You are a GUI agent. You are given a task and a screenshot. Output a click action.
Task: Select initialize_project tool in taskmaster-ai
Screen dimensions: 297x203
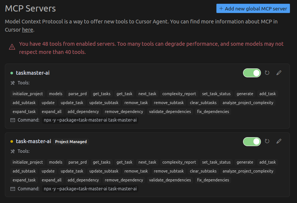click(28, 94)
